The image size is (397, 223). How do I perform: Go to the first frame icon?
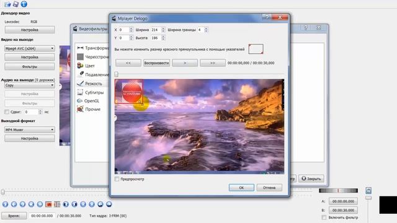tap(83, 204)
